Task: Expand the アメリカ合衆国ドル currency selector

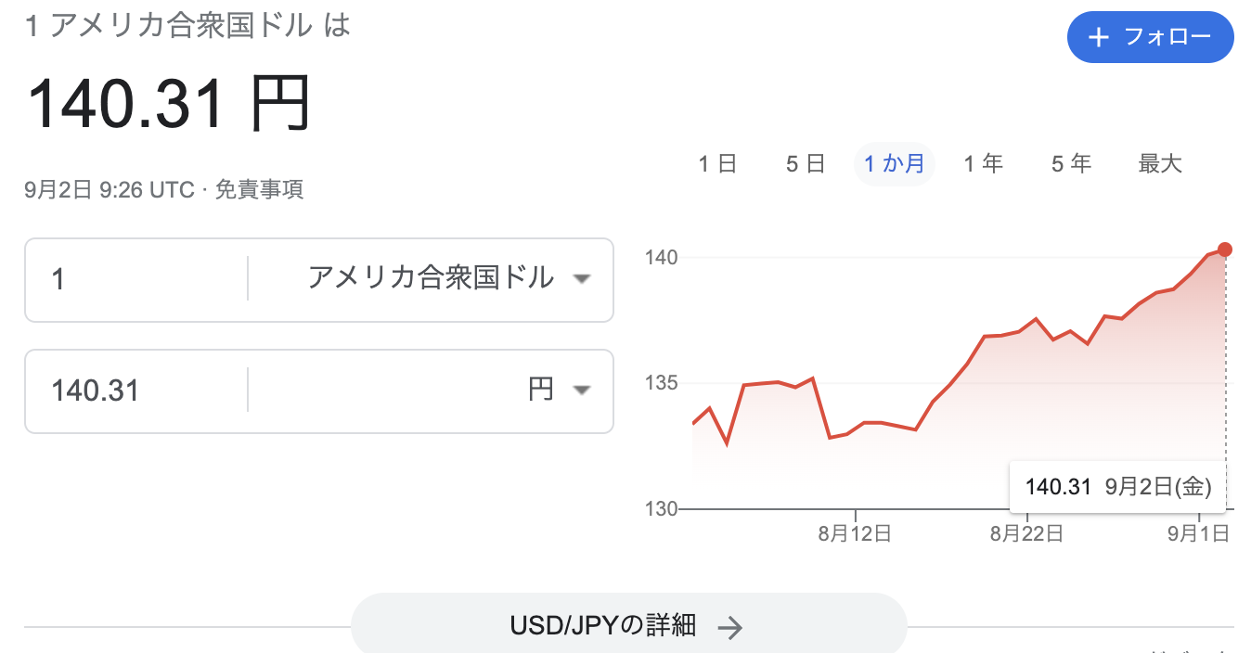Action: (x=431, y=278)
